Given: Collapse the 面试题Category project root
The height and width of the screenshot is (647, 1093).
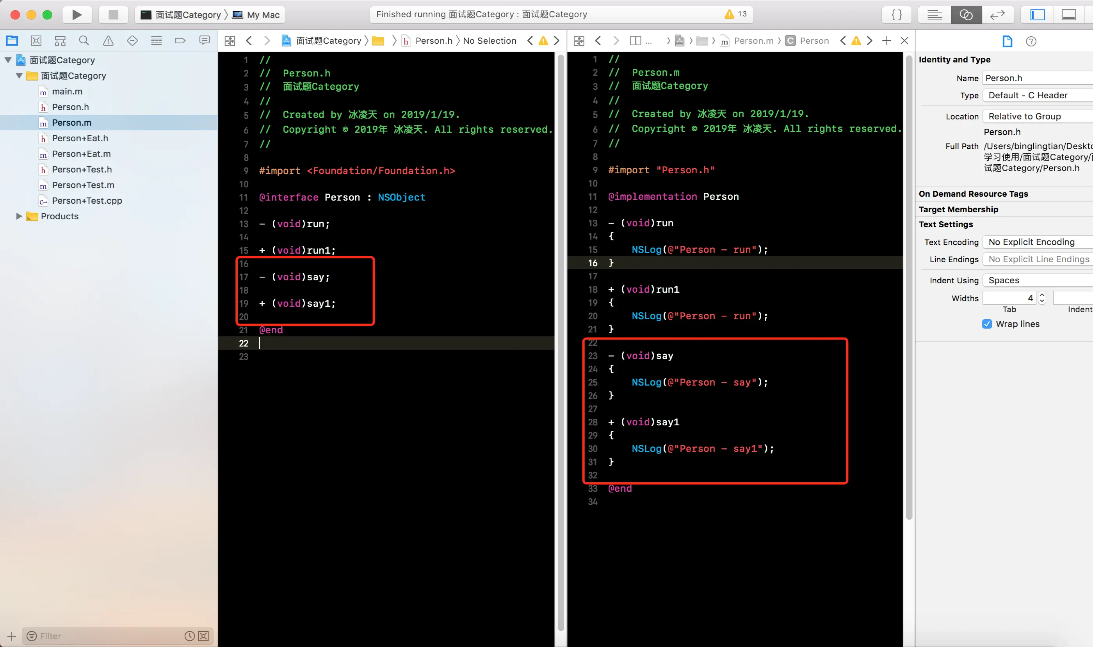Looking at the screenshot, I should [x=8, y=60].
